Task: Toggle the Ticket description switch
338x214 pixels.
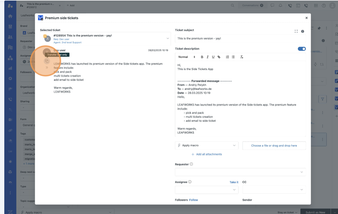Action: coord(302,49)
